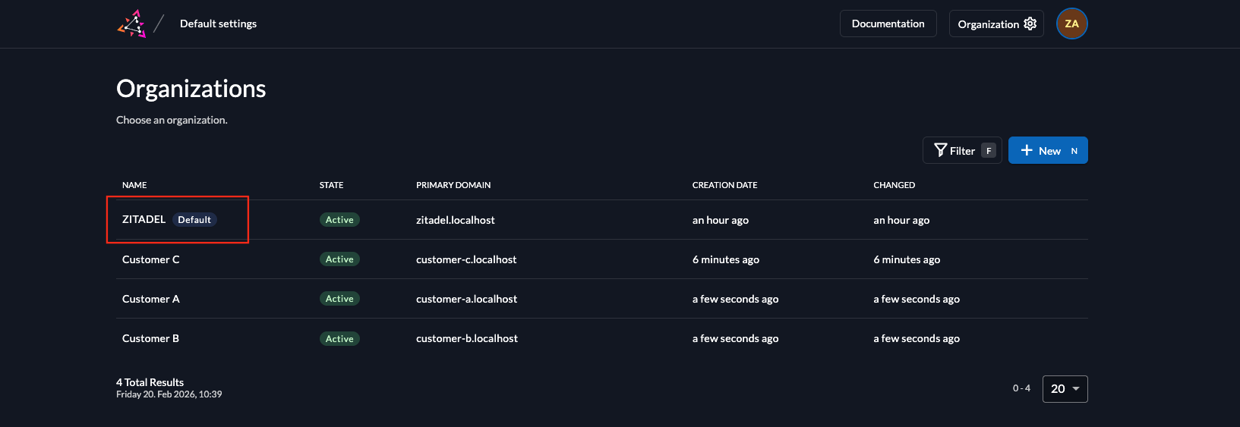
Task: Click the STATE column header
Action: 331,185
